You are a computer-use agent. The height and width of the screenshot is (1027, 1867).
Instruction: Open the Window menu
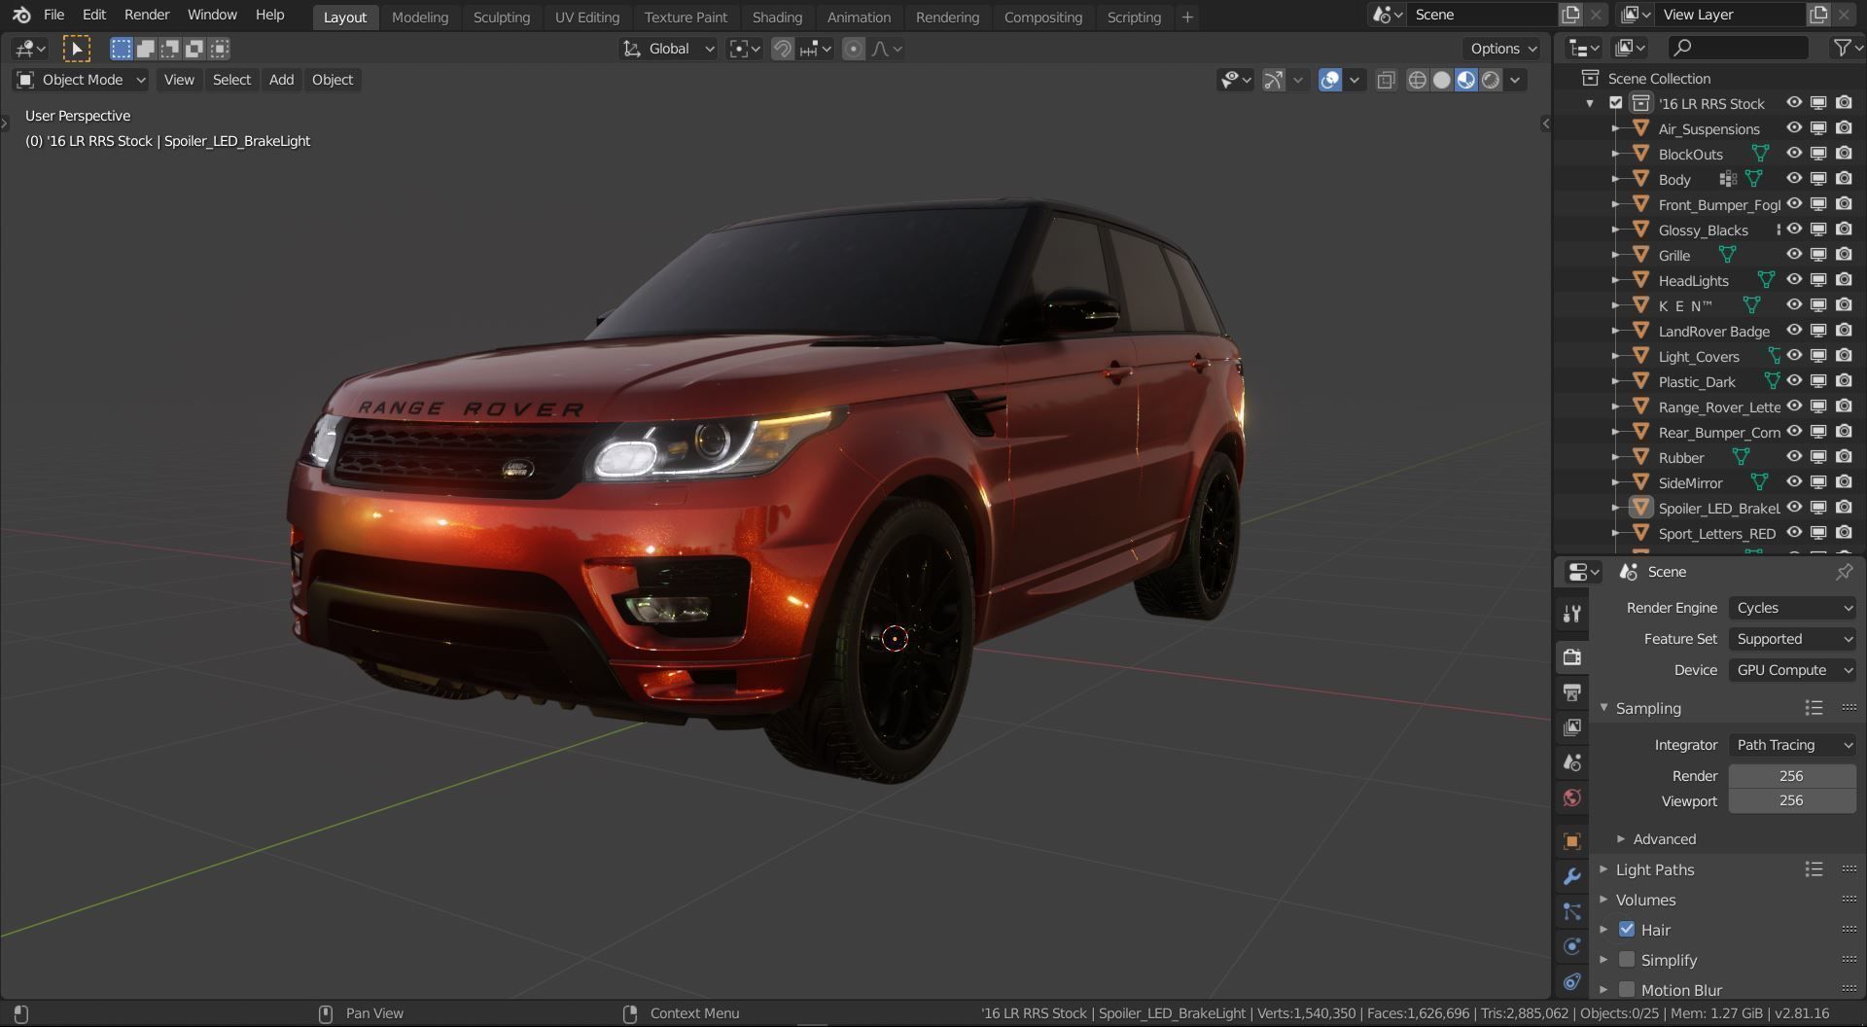(212, 16)
